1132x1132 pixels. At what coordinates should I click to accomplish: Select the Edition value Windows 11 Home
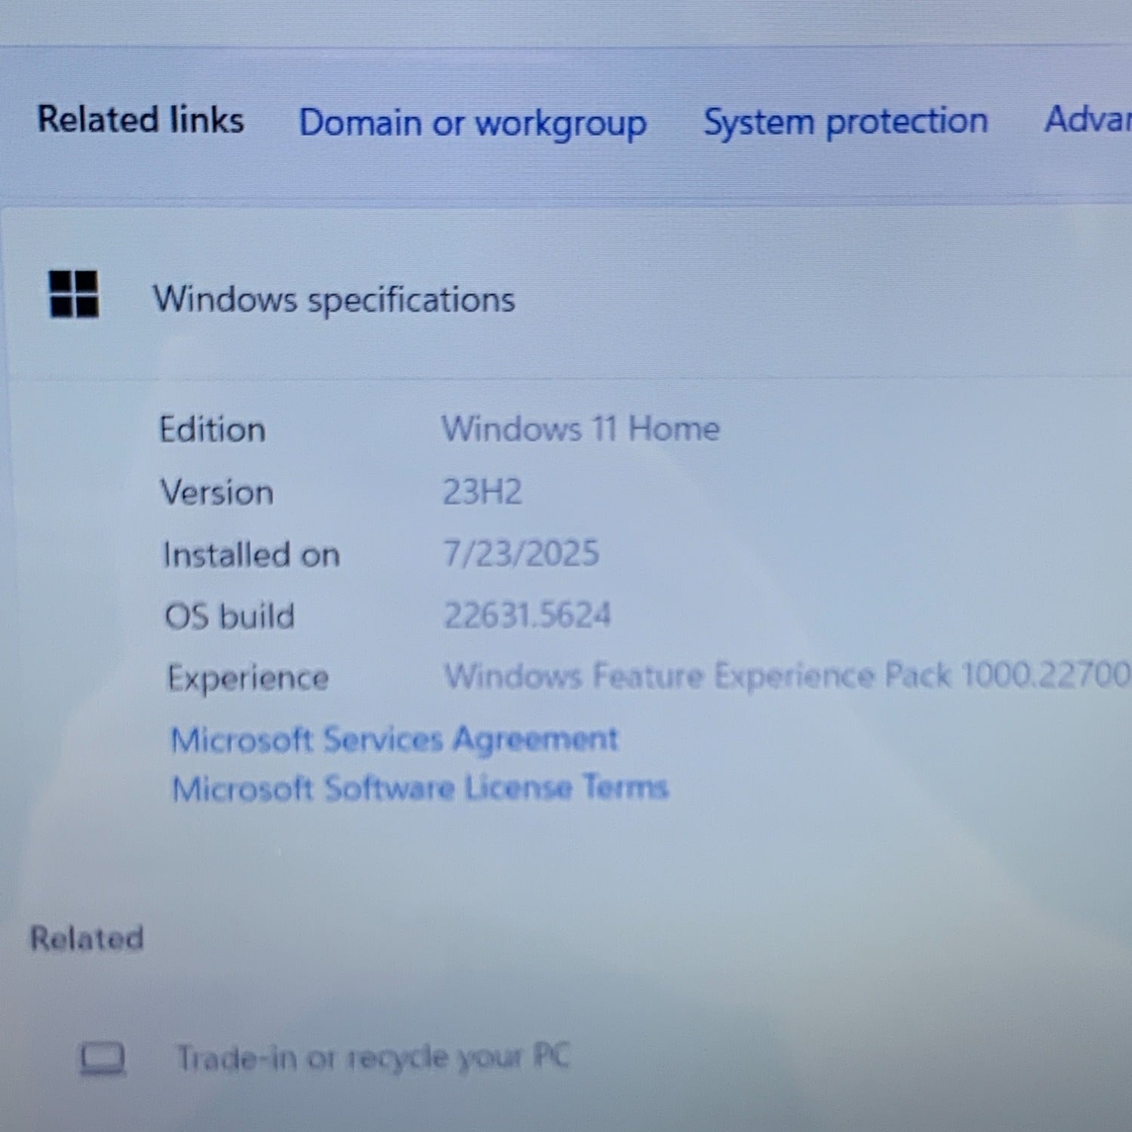click(580, 429)
